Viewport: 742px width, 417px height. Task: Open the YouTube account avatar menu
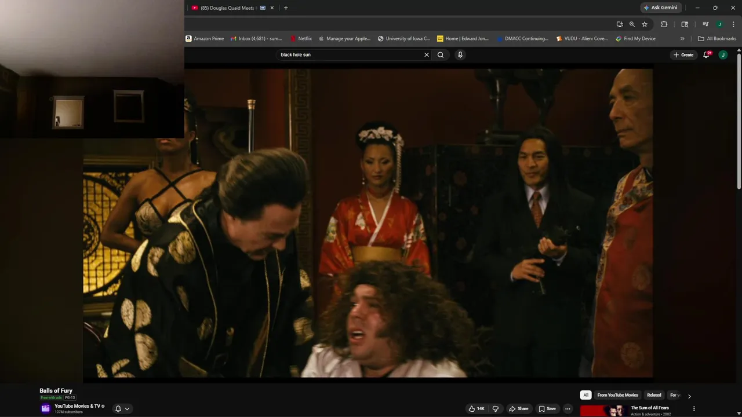coord(723,55)
